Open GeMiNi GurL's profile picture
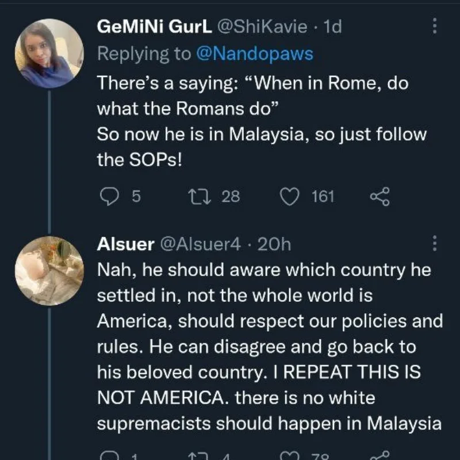The height and width of the screenshot is (460, 460). pyautogui.click(x=48, y=53)
